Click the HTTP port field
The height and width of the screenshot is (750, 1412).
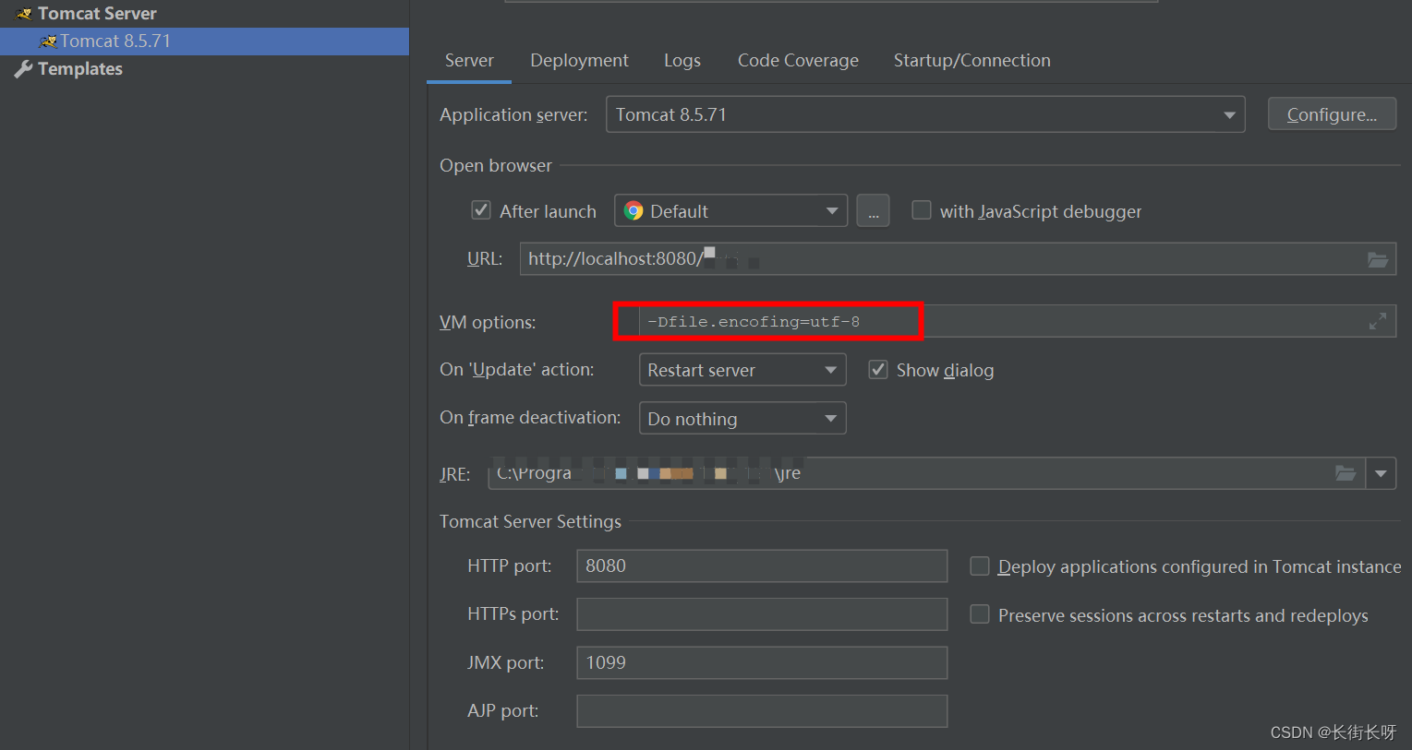pos(762,565)
